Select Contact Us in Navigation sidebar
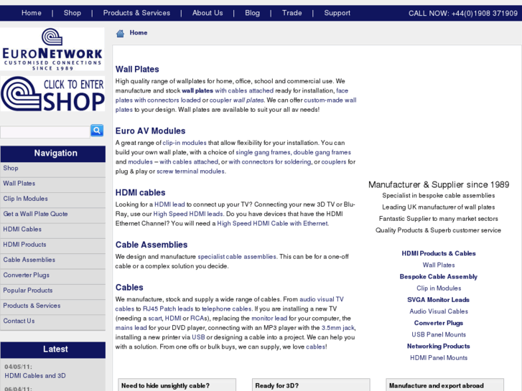522x391 pixels. [52, 321]
